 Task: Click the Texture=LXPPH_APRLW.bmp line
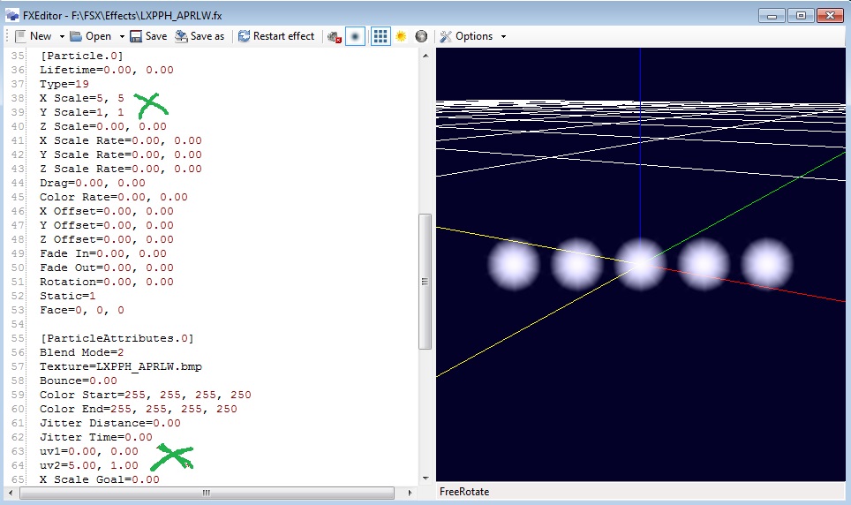click(120, 366)
